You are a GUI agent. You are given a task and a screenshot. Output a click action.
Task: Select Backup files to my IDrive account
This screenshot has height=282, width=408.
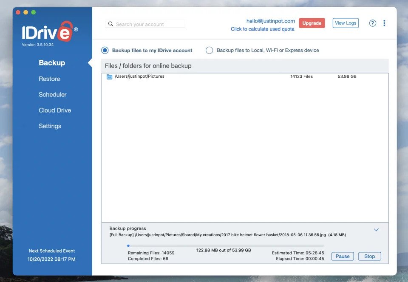point(105,51)
